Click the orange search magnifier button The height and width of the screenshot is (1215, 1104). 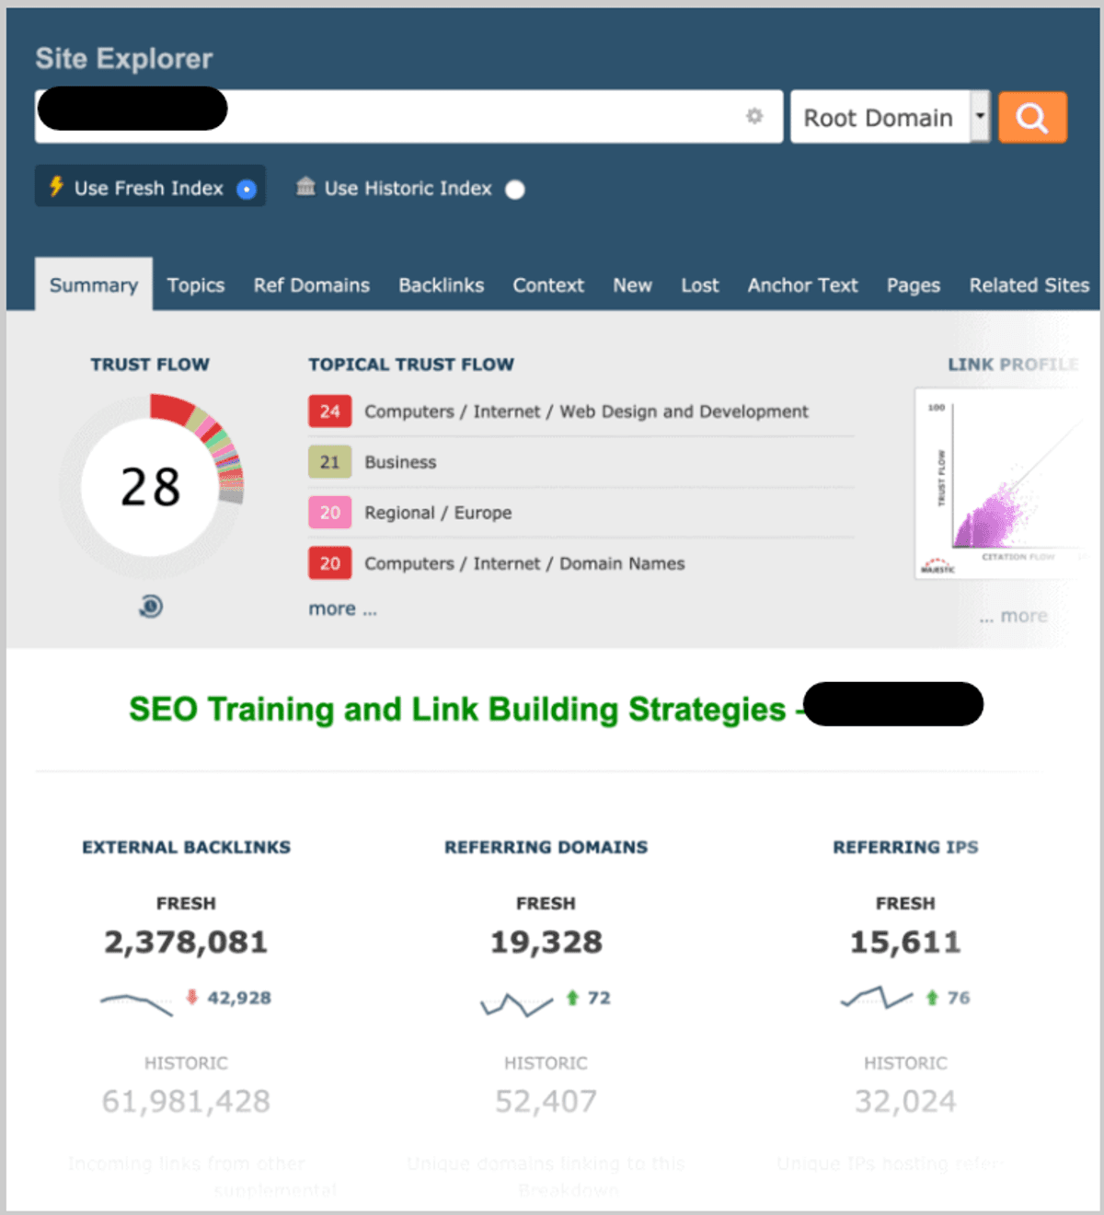point(1032,117)
